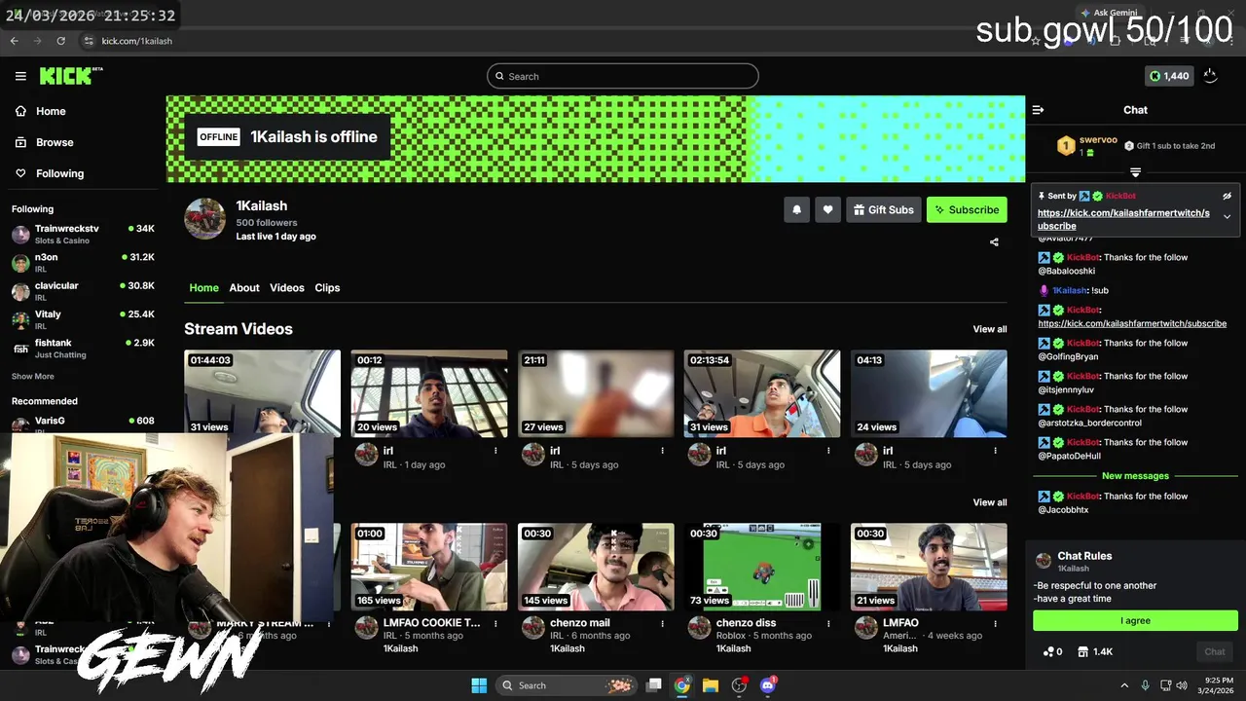Collapse the gift leaderboard handle

[x=1135, y=172]
